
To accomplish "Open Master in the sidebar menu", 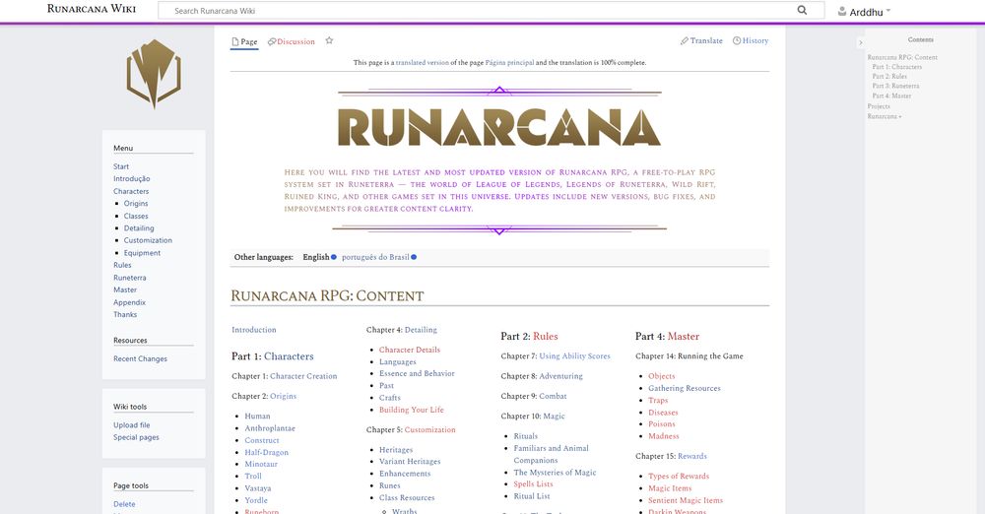I will point(125,289).
